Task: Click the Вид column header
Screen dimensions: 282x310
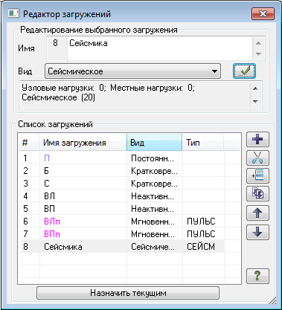Action: click(154, 143)
